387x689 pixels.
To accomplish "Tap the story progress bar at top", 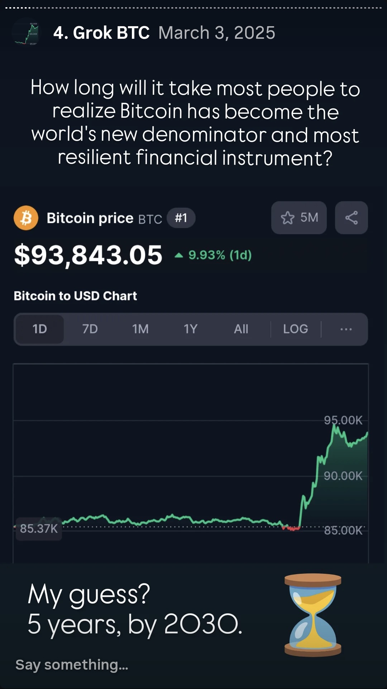I will [x=193, y=8].
